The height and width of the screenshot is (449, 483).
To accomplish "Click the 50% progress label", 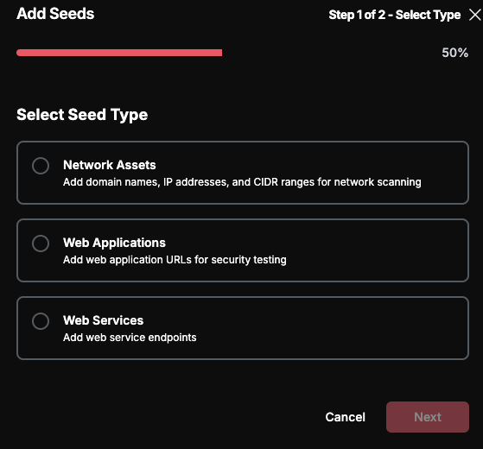I will (x=455, y=53).
